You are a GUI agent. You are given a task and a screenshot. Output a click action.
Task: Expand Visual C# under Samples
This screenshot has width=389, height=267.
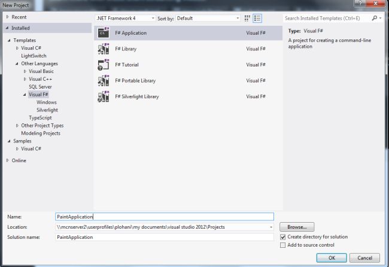coord(17,149)
